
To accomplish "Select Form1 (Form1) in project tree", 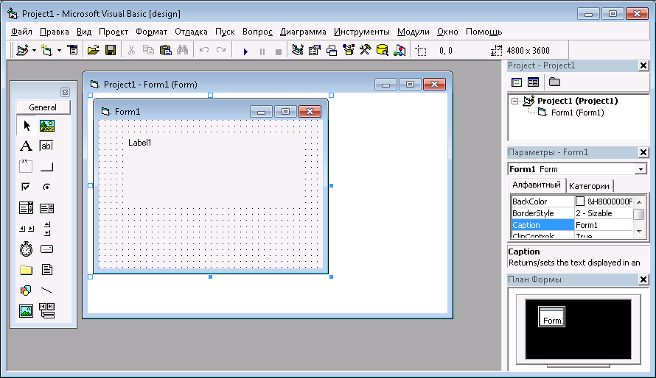I will [x=577, y=113].
